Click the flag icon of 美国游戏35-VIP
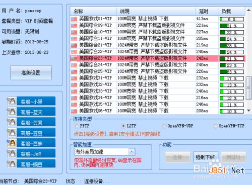 point(74,105)
